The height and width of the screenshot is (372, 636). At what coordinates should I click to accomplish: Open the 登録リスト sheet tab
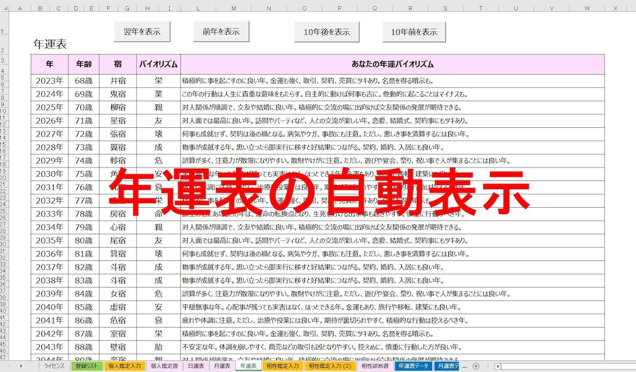pyautogui.click(x=87, y=366)
